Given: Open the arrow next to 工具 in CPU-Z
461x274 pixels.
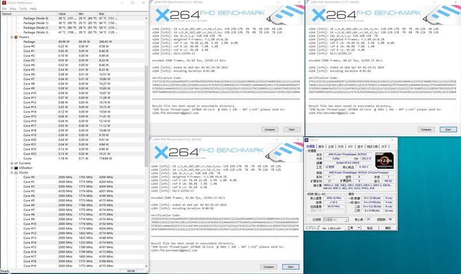Looking at the screenshot, I should [358, 227].
